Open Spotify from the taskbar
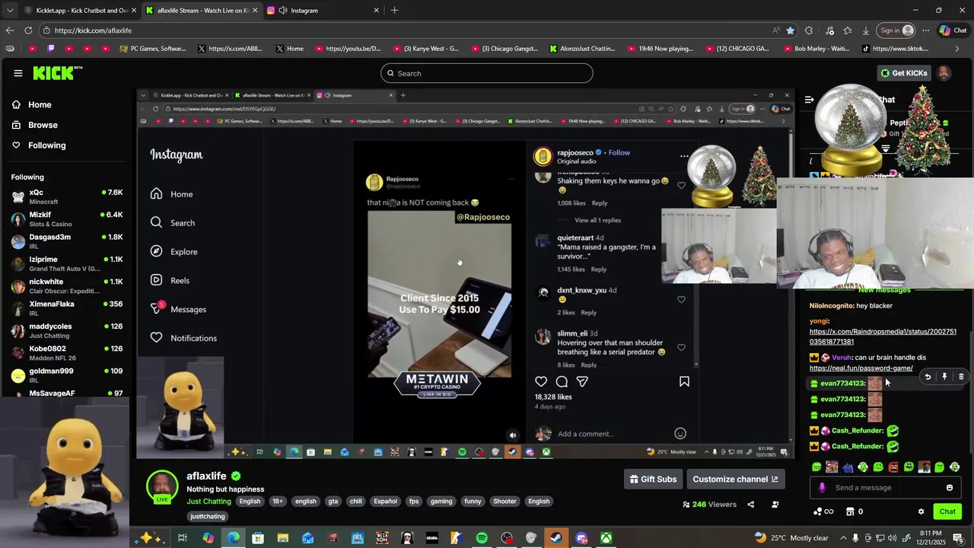Viewport: 974px width, 548px height. pos(482,538)
